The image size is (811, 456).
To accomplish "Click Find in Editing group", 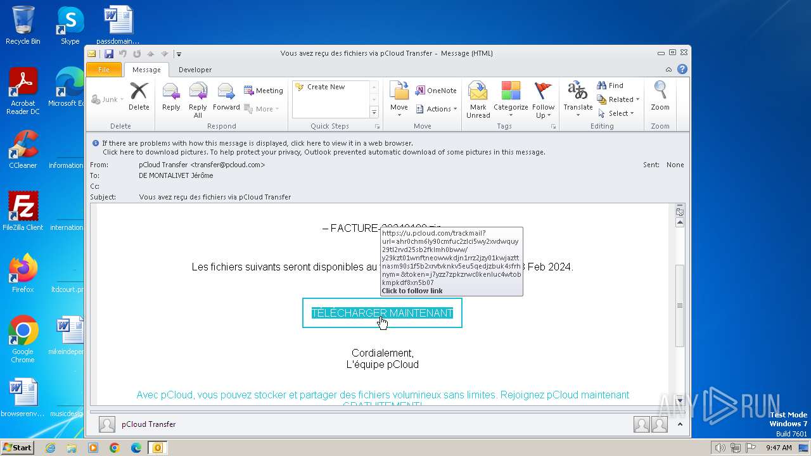I will click(611, 85).
